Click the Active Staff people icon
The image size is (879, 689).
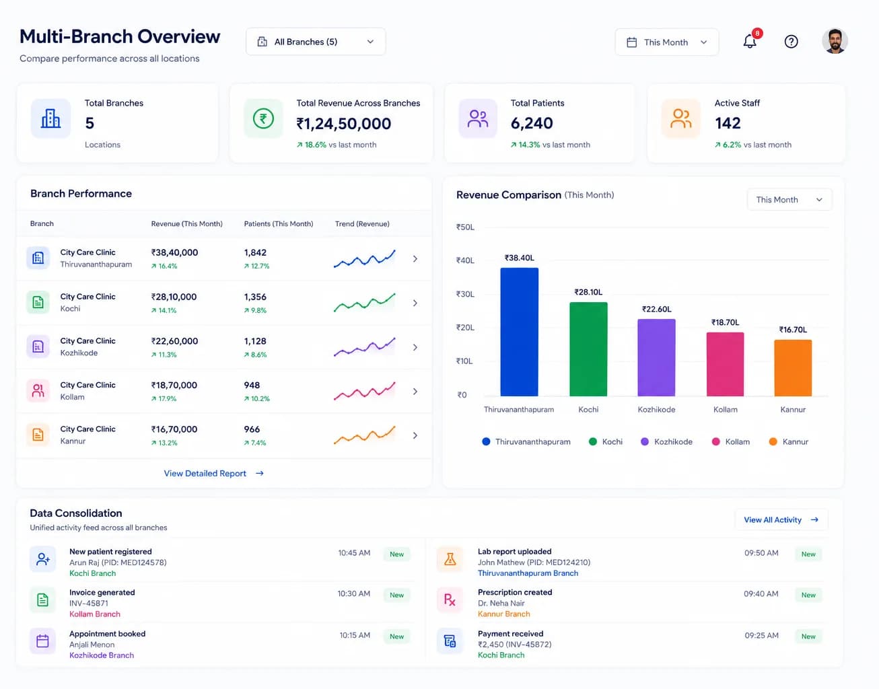click(681, 118)
